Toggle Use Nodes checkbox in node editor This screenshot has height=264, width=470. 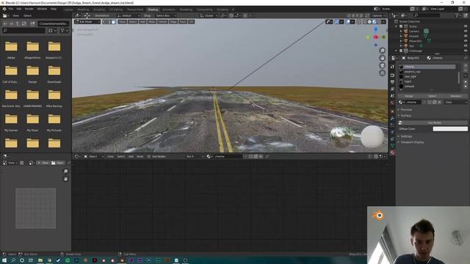(149, 156)
